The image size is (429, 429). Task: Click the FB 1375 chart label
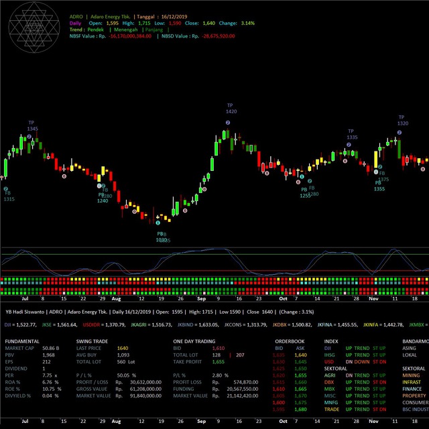coord(383,176)
